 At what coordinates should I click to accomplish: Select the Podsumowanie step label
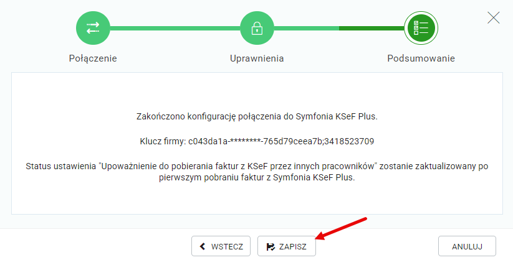(421, 58)
